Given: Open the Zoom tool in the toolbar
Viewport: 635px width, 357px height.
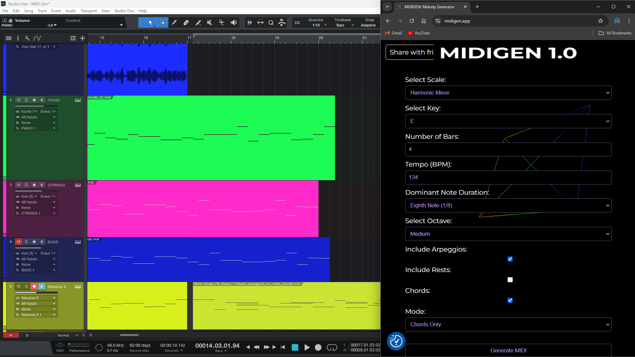Looking at the screenshot, I should tap(271, 22).
